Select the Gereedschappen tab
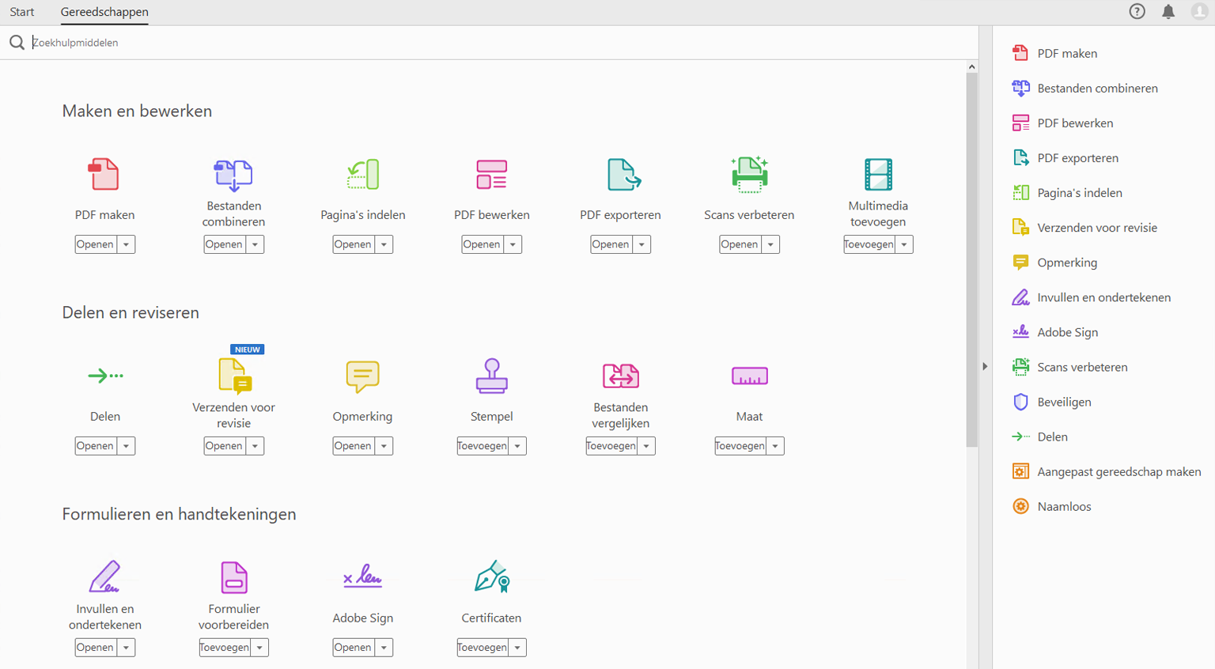The height and width of the screenshot is (669, 1215). tap(104, 12)
